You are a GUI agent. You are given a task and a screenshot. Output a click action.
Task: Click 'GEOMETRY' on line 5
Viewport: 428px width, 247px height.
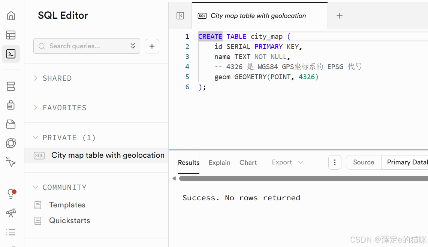250,77
